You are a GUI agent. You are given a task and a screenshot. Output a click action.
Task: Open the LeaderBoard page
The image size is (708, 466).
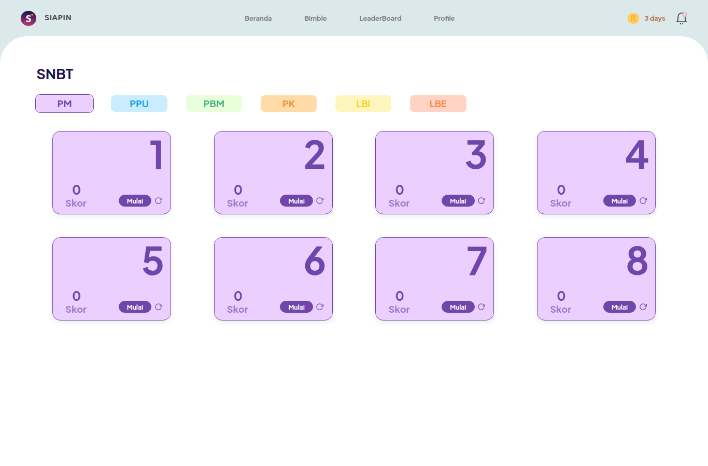380,18
